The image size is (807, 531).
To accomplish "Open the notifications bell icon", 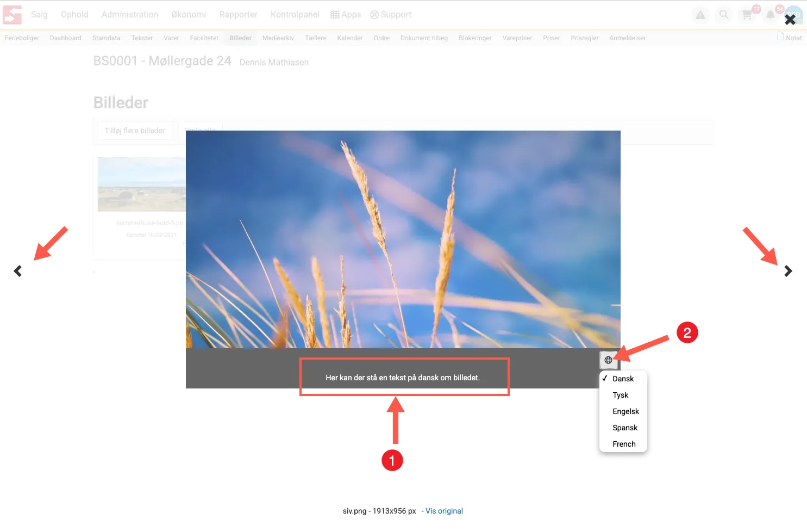I will coord(770,15).
